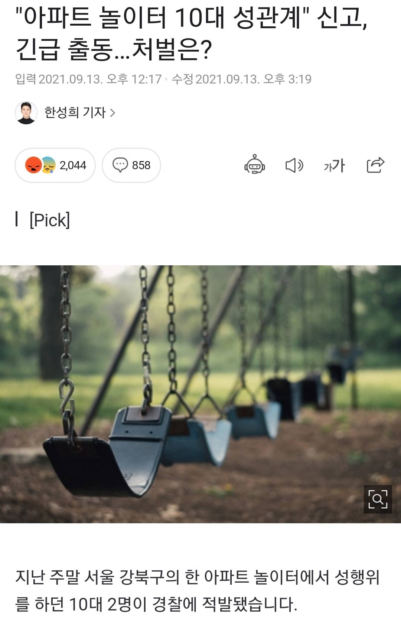Screen dimensions: 401x642
Task: Tap the speaker icon to listen
Action: pyautogui.click(x=294, y=166)
